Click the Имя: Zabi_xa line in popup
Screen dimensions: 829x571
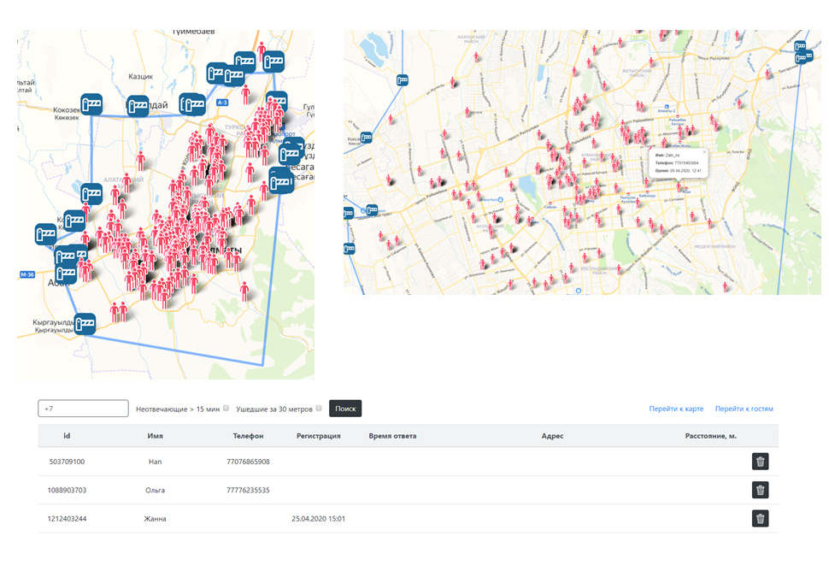coord(667,156)
